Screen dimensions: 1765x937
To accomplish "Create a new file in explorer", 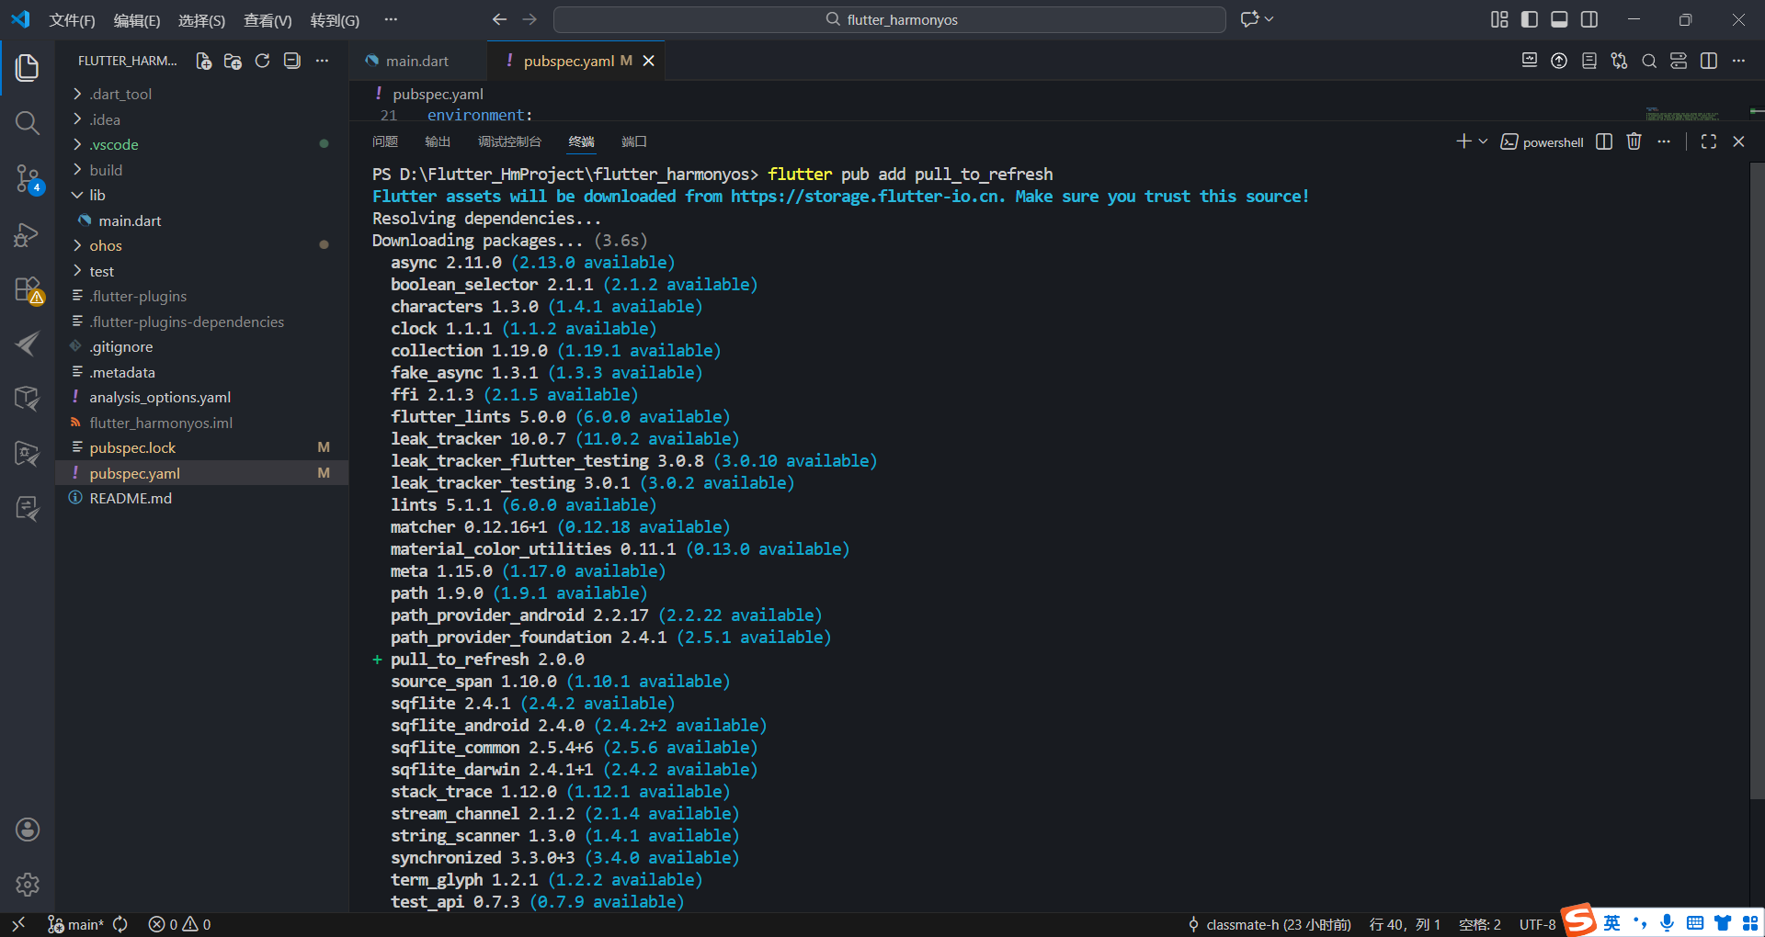I will coord(203,61).
